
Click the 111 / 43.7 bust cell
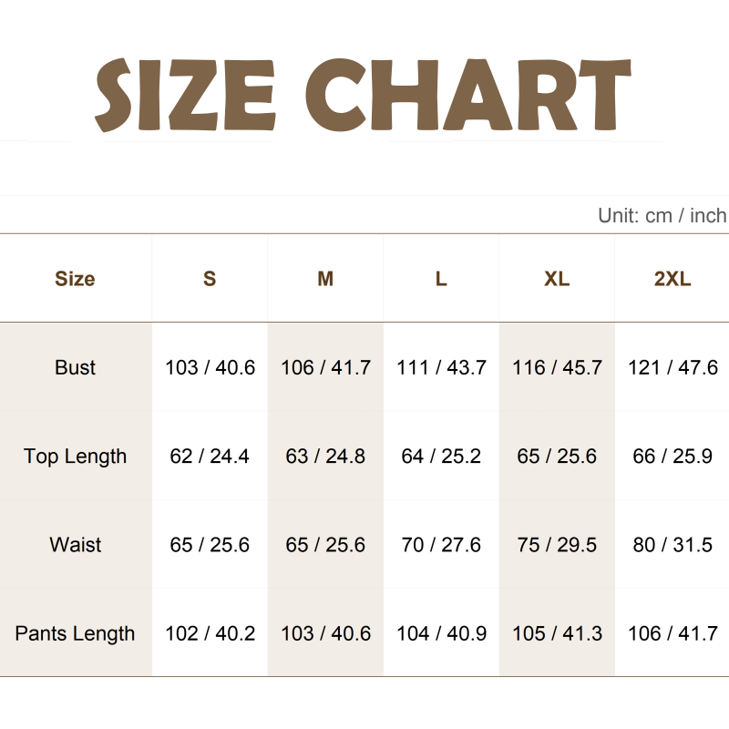tap(441, 367)
